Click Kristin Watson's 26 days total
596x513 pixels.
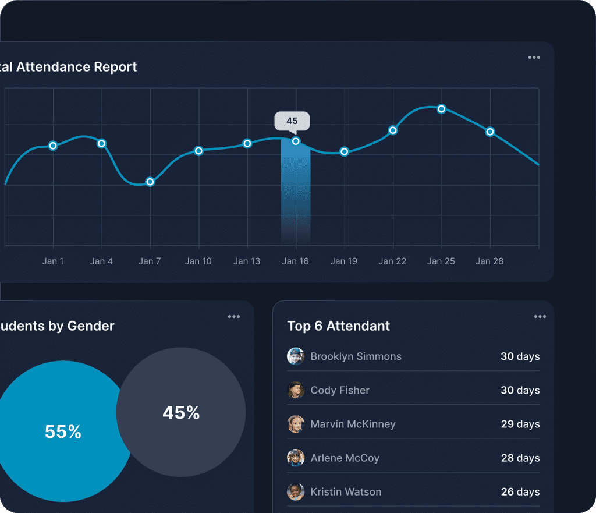tap(520, 491)
